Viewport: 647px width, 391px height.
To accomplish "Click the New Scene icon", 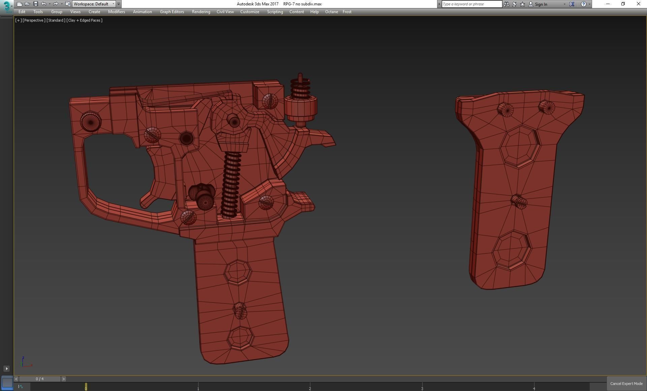I will (19, 4).
